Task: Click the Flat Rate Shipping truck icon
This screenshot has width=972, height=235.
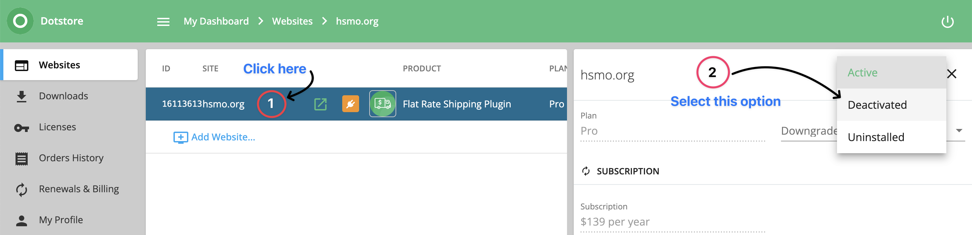Action: tap(383, 104)
